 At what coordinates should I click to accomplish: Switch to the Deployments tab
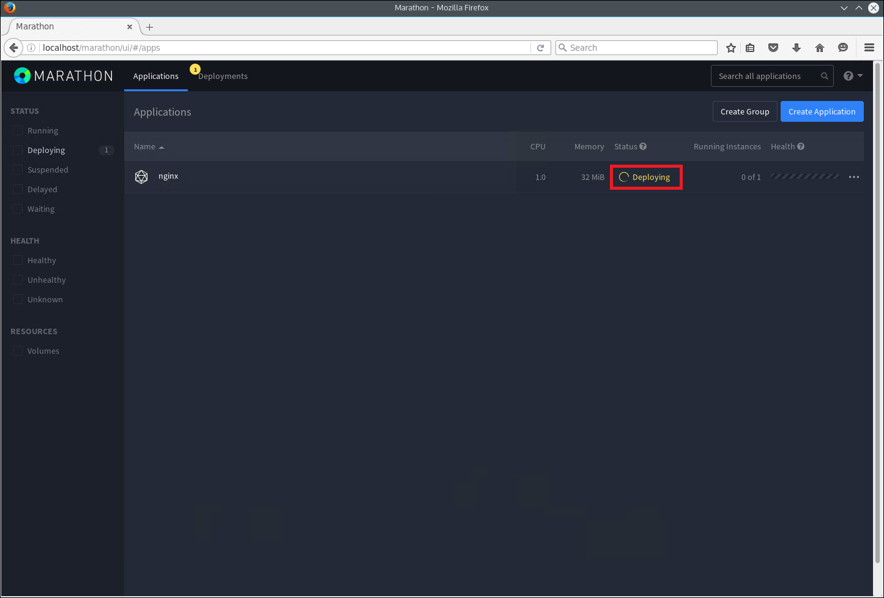[223, 76]
